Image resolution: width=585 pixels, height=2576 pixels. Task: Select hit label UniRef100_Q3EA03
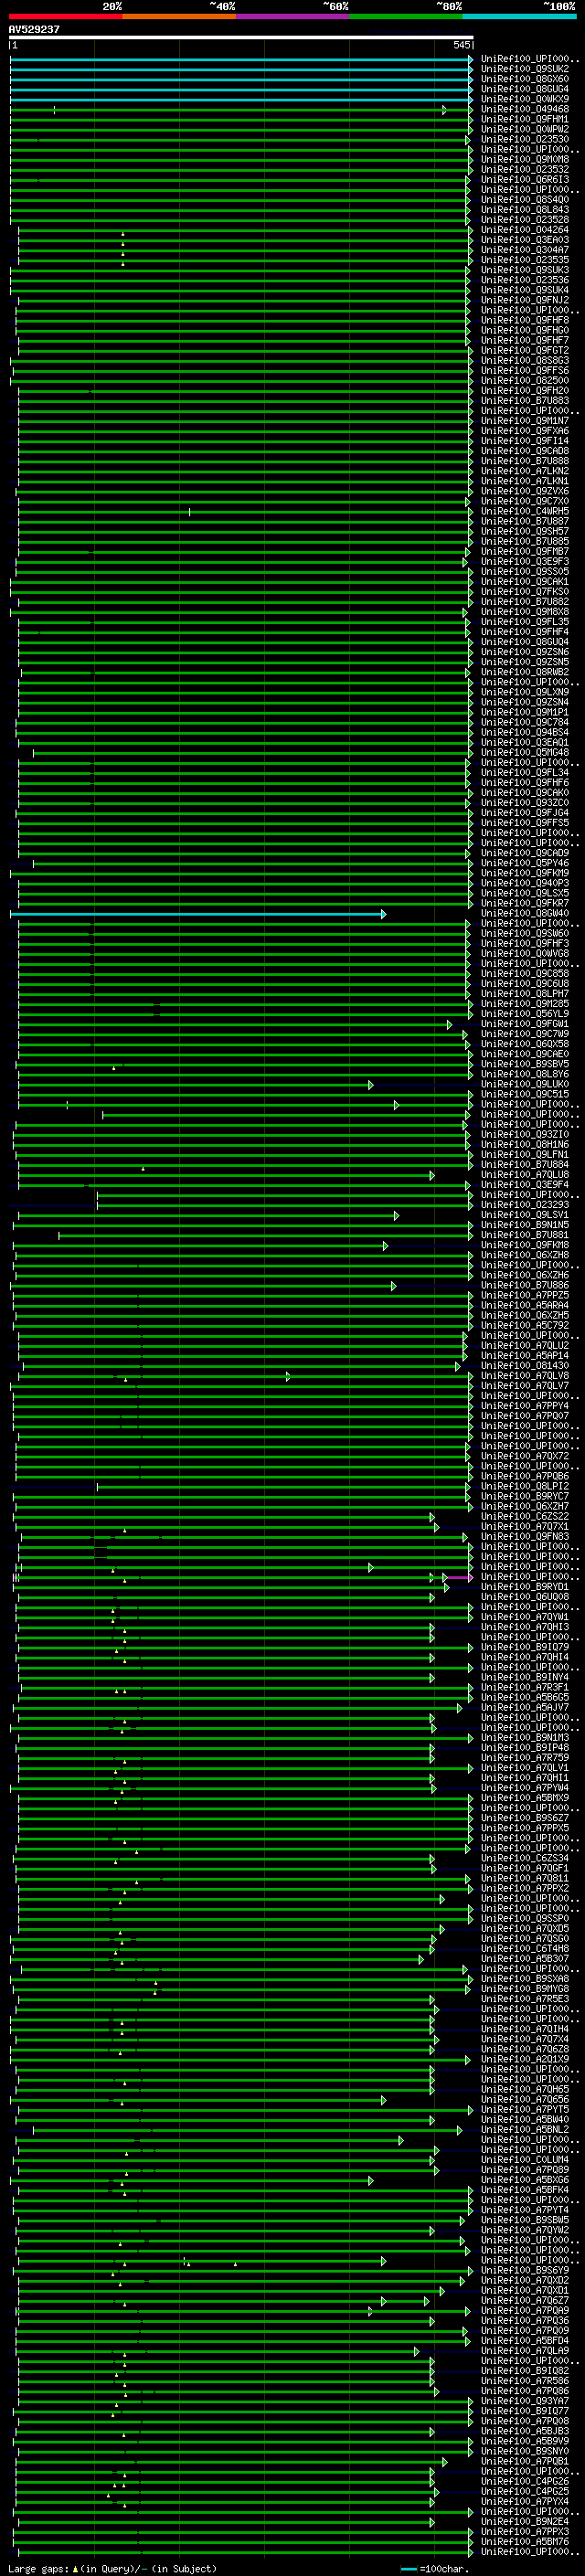pyautogui.click(x=525, y=240)
